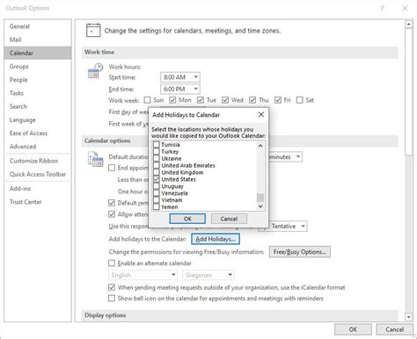Image resolution: width=417 pixels, height=339 pixels.
Task: Open the Quick Access Toolbar category
Action: click(38, 174)
